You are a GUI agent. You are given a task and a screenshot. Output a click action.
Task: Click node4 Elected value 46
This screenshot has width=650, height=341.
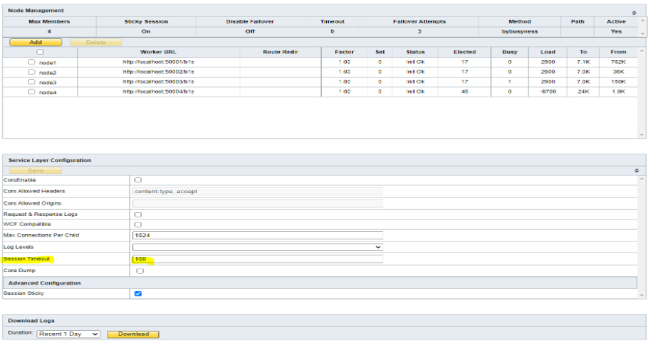tap(465, 92)
